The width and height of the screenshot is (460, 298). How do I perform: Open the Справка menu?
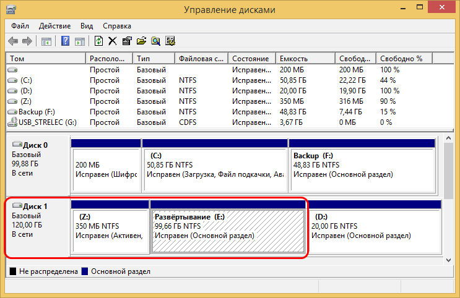pos(116,26)
